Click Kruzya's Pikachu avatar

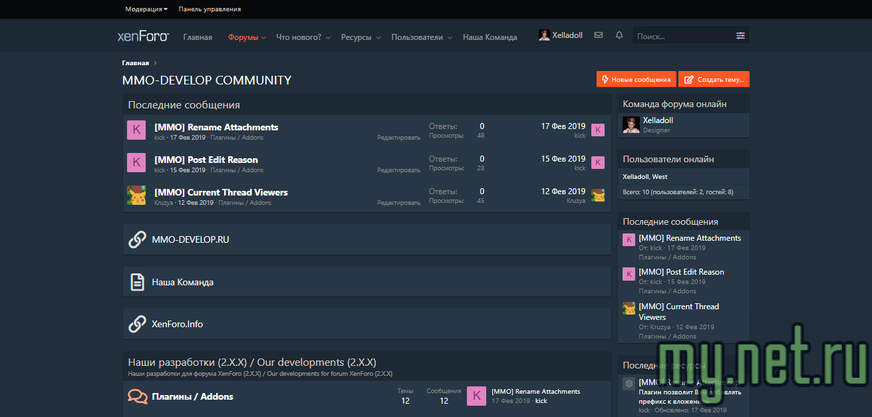[136, 195]
